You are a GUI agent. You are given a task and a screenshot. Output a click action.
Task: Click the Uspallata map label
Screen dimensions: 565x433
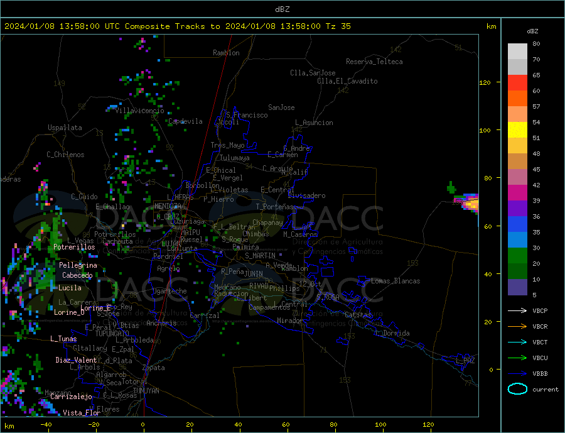tap(65, 128)
